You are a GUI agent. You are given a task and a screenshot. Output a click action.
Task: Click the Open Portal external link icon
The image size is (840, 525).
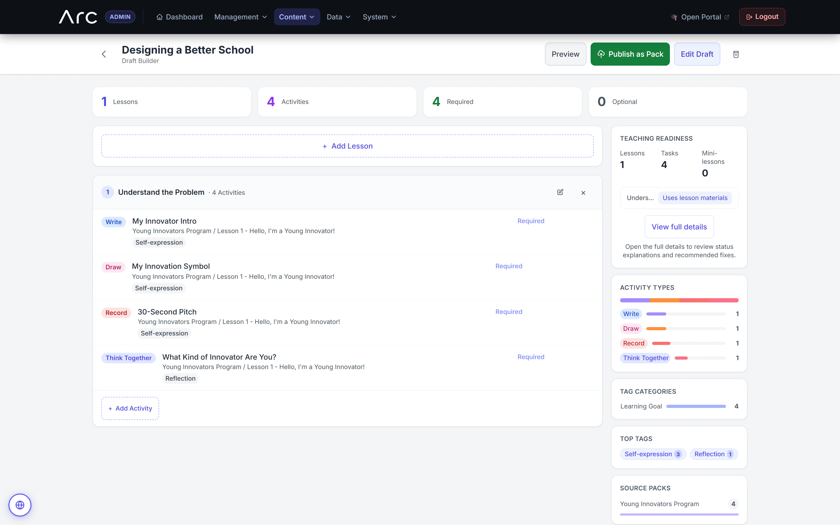pos(727,17)
